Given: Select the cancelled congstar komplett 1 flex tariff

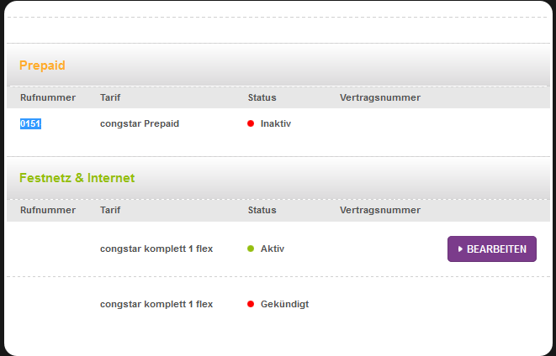Looking at the screenshot, I should (156, 304).
